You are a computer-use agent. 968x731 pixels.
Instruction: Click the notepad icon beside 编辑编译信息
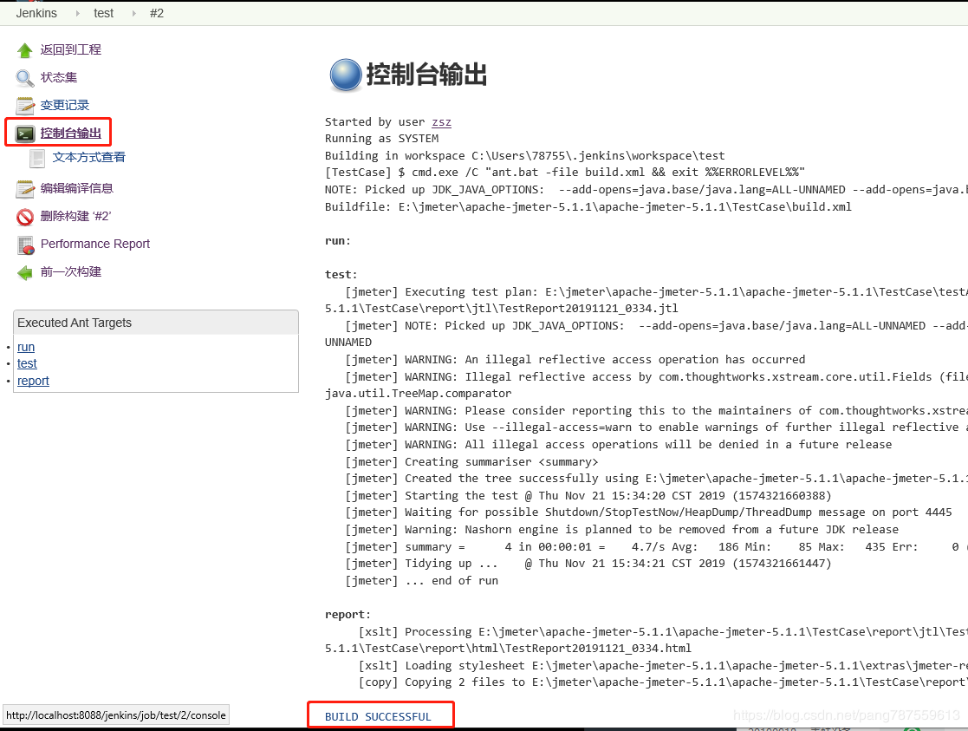(25, 189)
